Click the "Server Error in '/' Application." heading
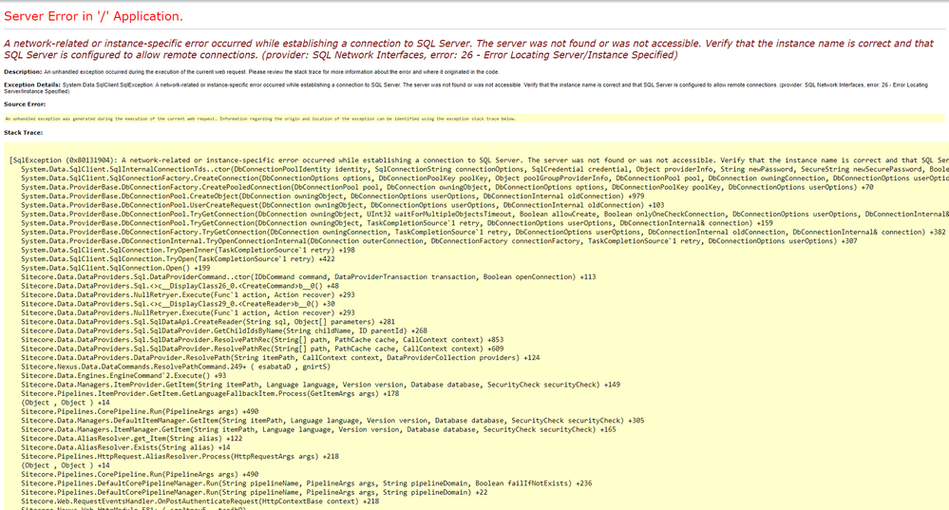This screenshot has width=949, height=510. 93,16
